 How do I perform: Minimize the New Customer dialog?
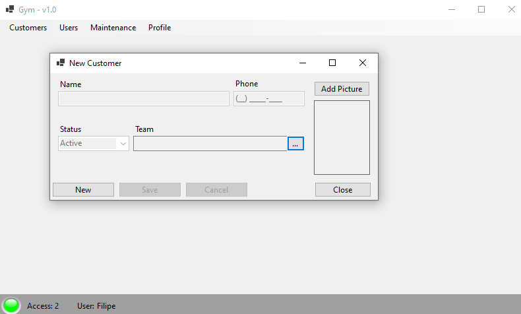pos(303,63)
